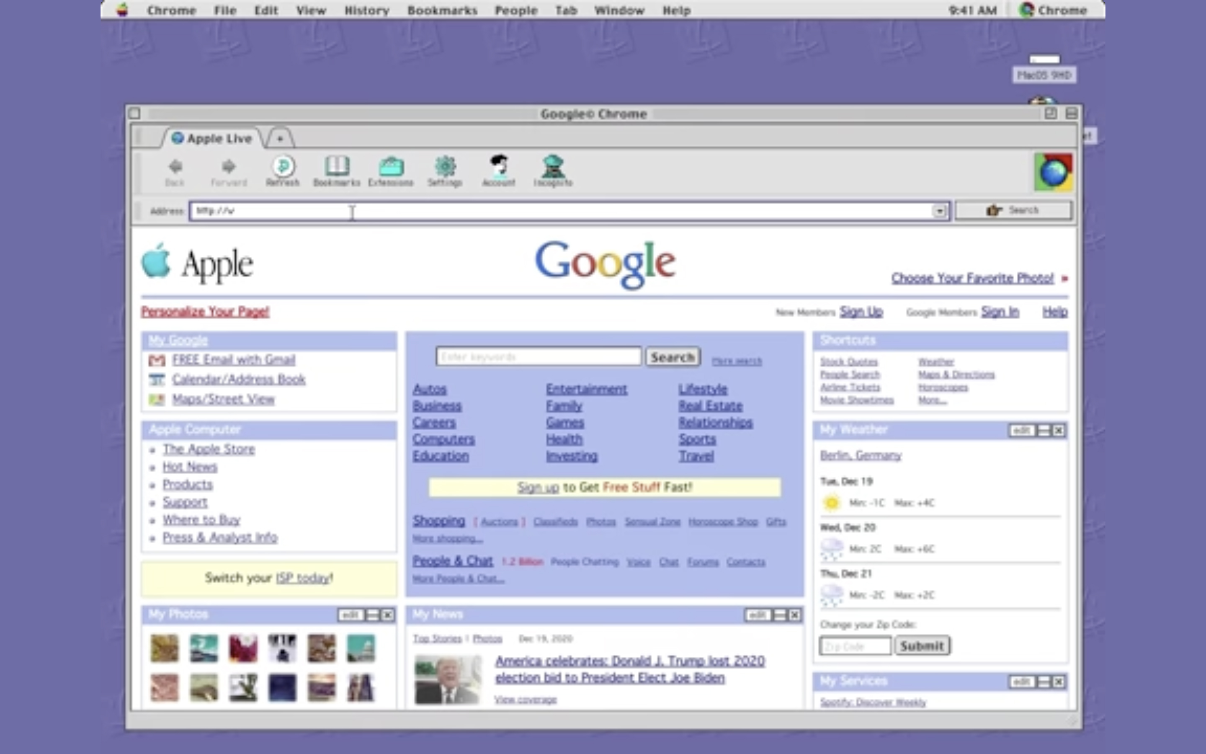This screenshot has width=1206, height=754.
Task: Click the address bar Search button
Action: pos(1013,210)
